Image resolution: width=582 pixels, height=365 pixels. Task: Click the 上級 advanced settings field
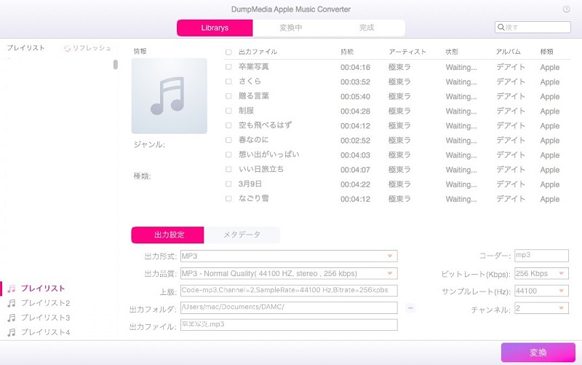point(289,291)
